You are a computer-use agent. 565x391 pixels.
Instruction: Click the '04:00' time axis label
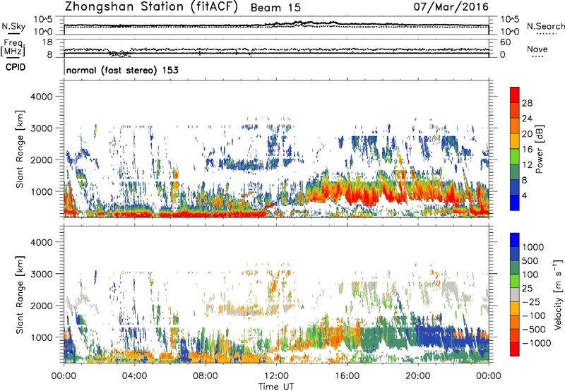click(134, 376)
